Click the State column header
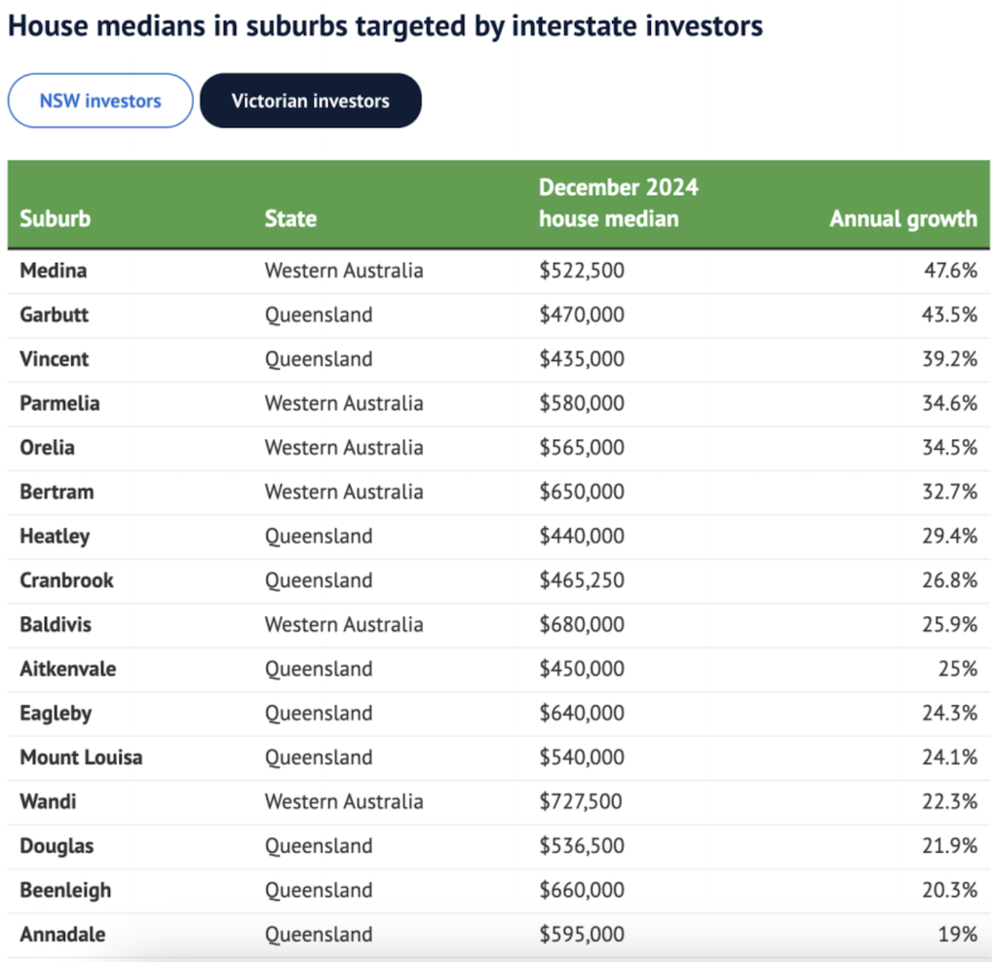 [x=290, y=219]
